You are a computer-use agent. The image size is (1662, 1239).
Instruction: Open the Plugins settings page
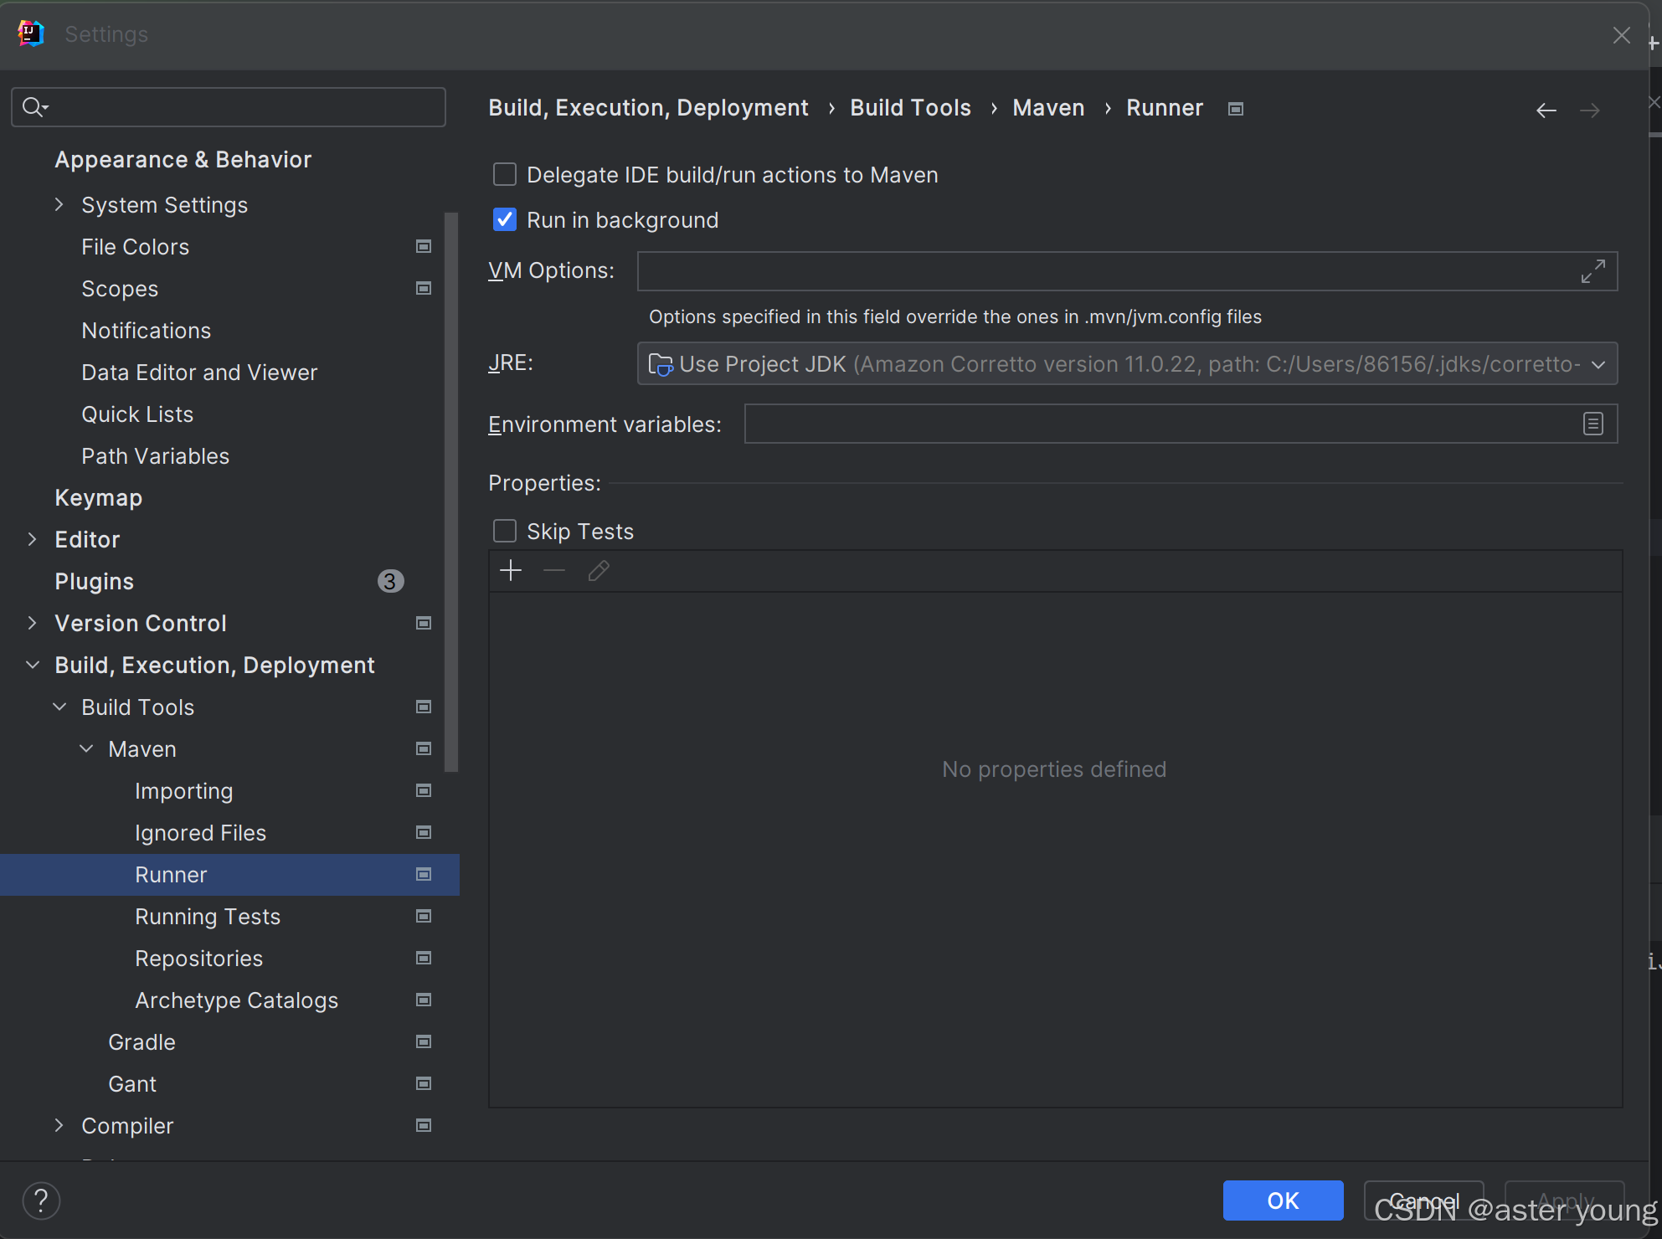pyautogui.click(x=94, y=581)
